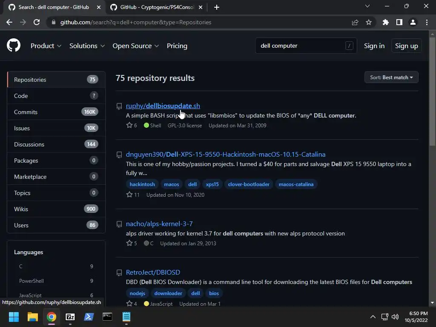Click the volume speaker tray icon
The height and width of the screenshot is (327, 436).
[x=395, y=317]
